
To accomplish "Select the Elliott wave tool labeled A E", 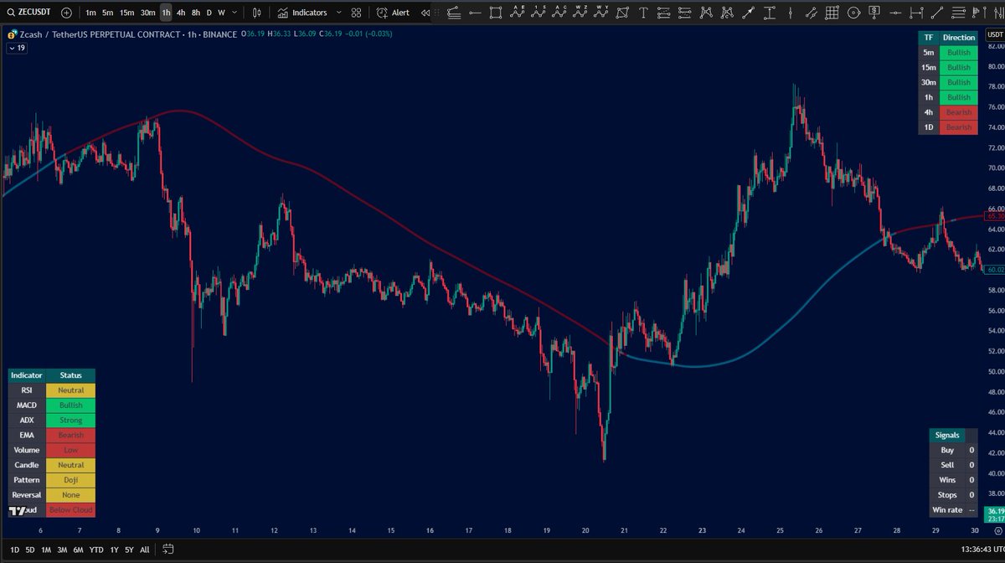I will point(519,13).
